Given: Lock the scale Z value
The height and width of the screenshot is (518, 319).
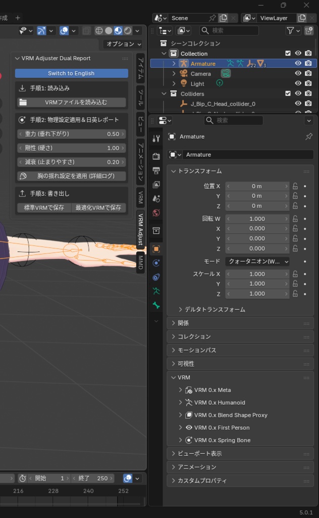Looking at the screenshot, I should [295, 294].
